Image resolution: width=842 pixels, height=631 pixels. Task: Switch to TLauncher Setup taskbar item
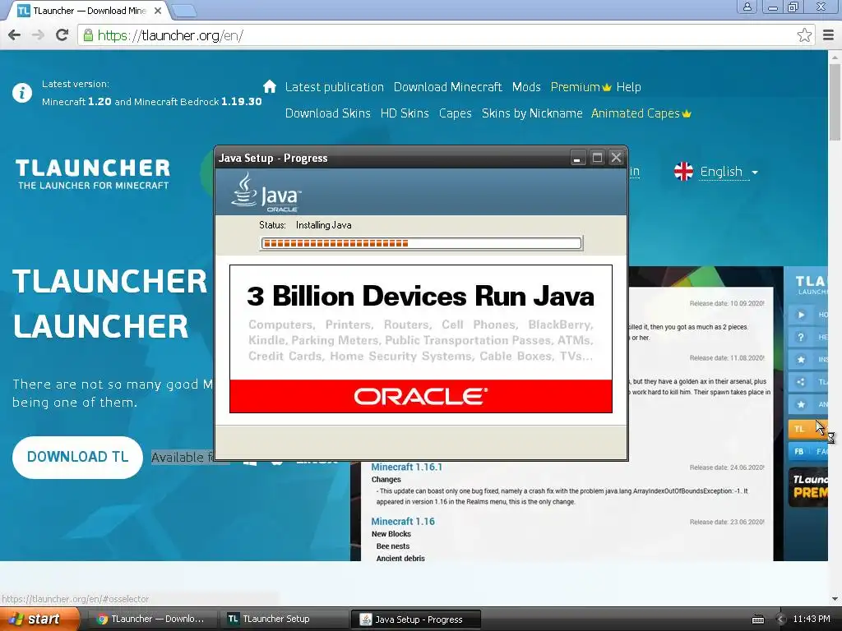click(x=285, y=619)
